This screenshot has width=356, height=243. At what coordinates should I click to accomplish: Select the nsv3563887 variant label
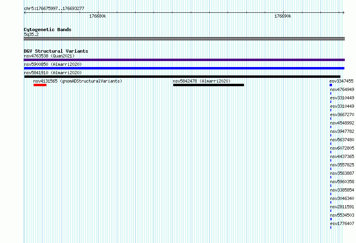[342, 173]
